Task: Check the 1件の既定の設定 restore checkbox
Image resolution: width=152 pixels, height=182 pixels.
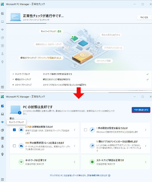Action: [85, 130]
